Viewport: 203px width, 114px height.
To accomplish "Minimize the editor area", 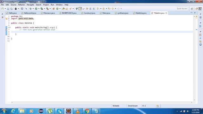I will pos(192,13).
